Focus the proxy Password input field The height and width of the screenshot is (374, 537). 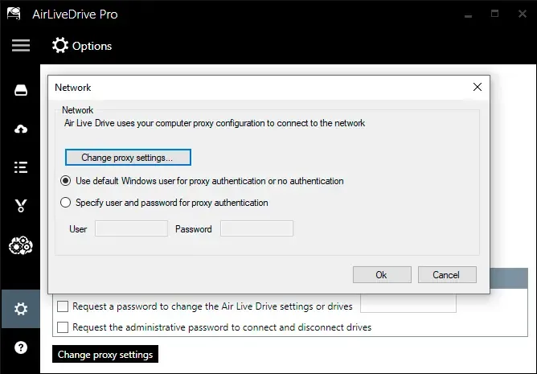click(257, 228)
